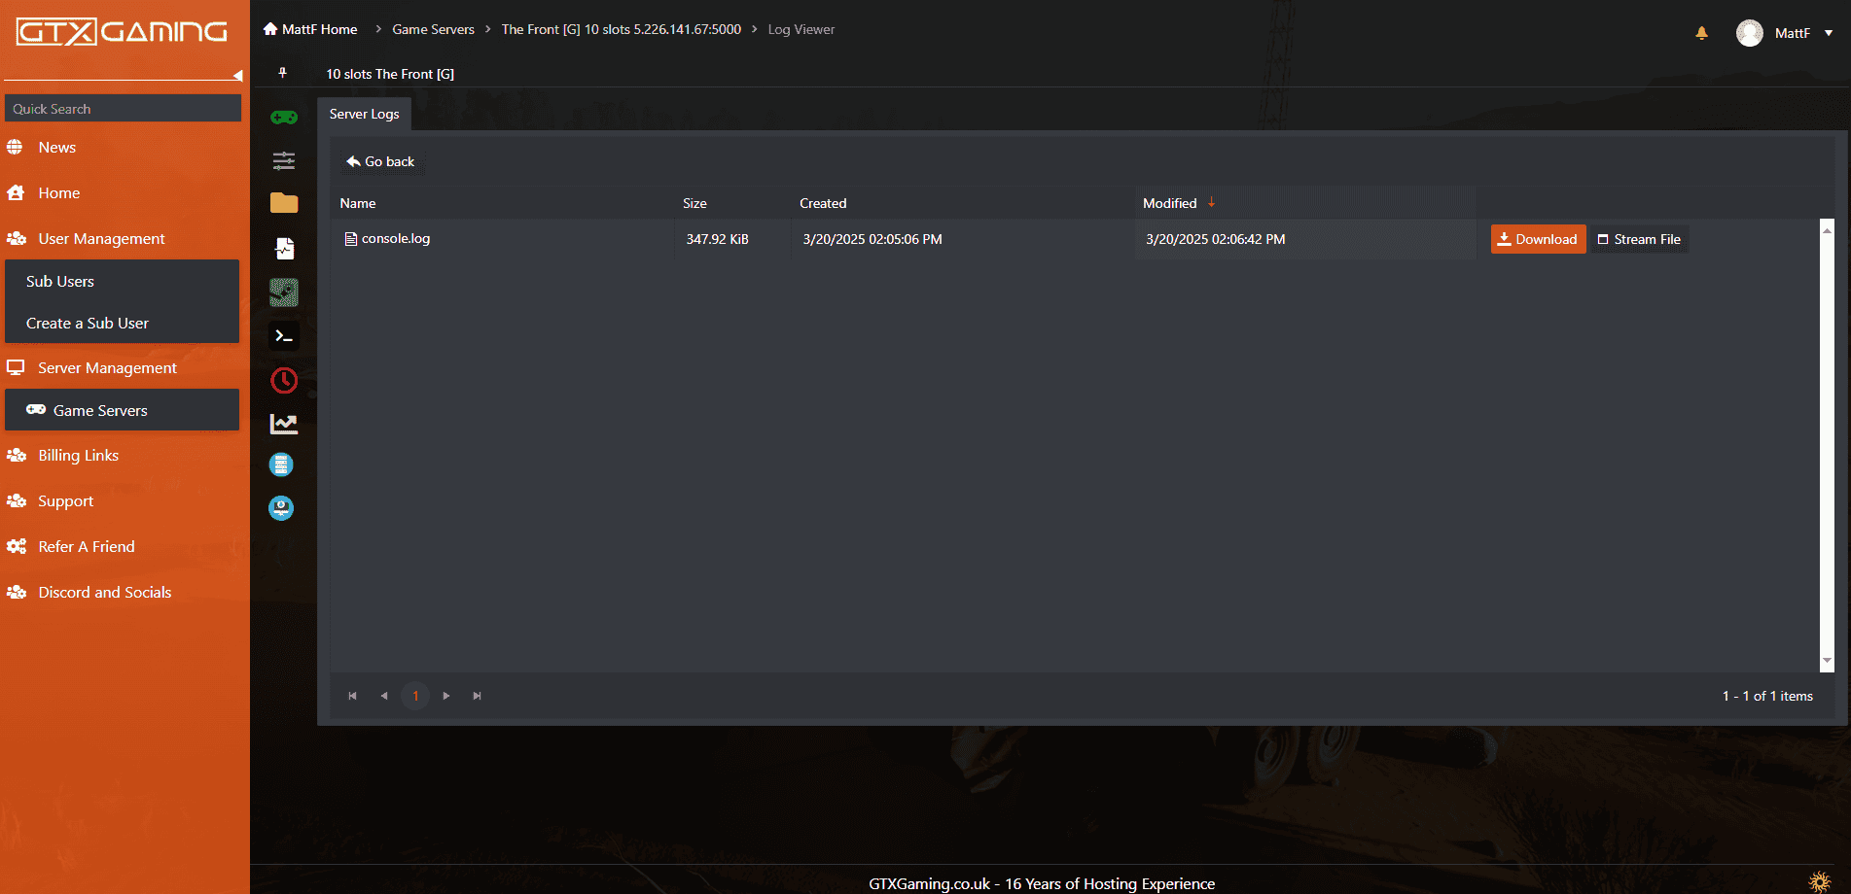Click the notification bell icon
The image size is (1851, 894).
(x=1701, y=33)
